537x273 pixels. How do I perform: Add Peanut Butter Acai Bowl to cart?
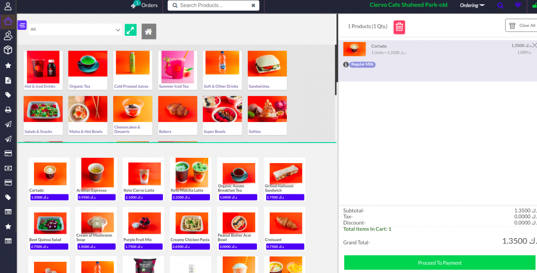[238, 229]
